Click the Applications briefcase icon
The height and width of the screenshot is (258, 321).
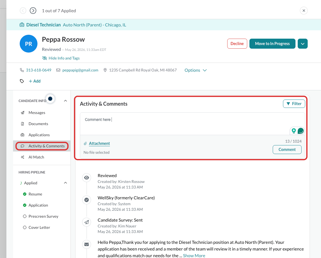coord(22,135)
